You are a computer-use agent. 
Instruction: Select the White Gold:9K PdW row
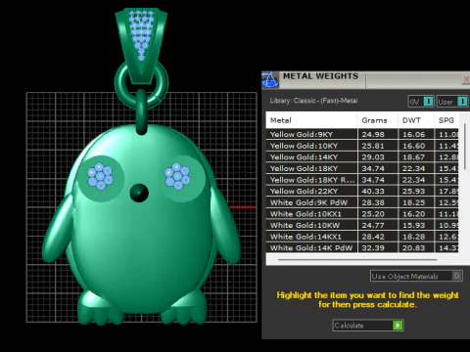click(362, 202)
